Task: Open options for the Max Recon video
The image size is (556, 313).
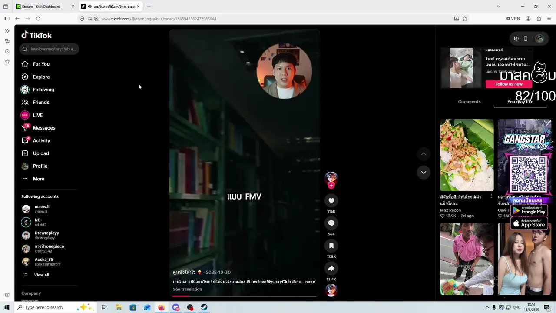Action: tap(491, 196)
